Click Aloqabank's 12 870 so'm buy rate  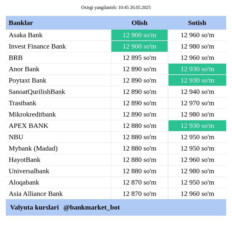[x=139, y=183]
